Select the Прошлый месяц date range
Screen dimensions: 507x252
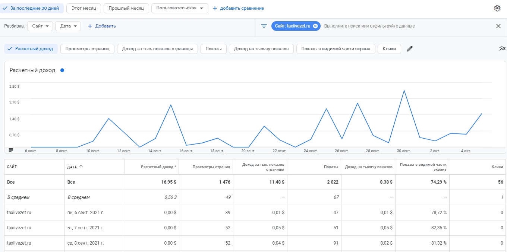tap(126, 8)
